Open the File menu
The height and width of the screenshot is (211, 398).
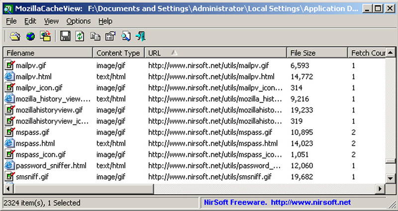pyautogui.click(x=11, y=21)
